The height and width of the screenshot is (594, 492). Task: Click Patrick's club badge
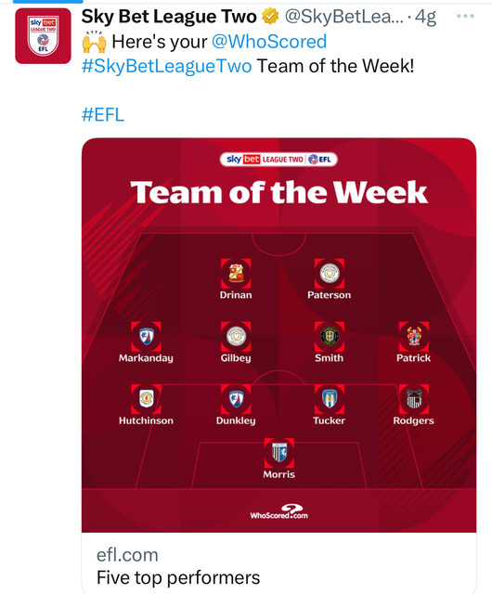(413, 336)
